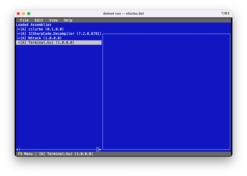This screenshot has width=247, height=176.
Task: Maximize window with green button
Action: (x=29, y=14)
